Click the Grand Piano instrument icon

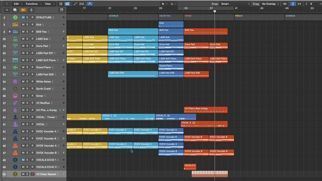[14, 67]
